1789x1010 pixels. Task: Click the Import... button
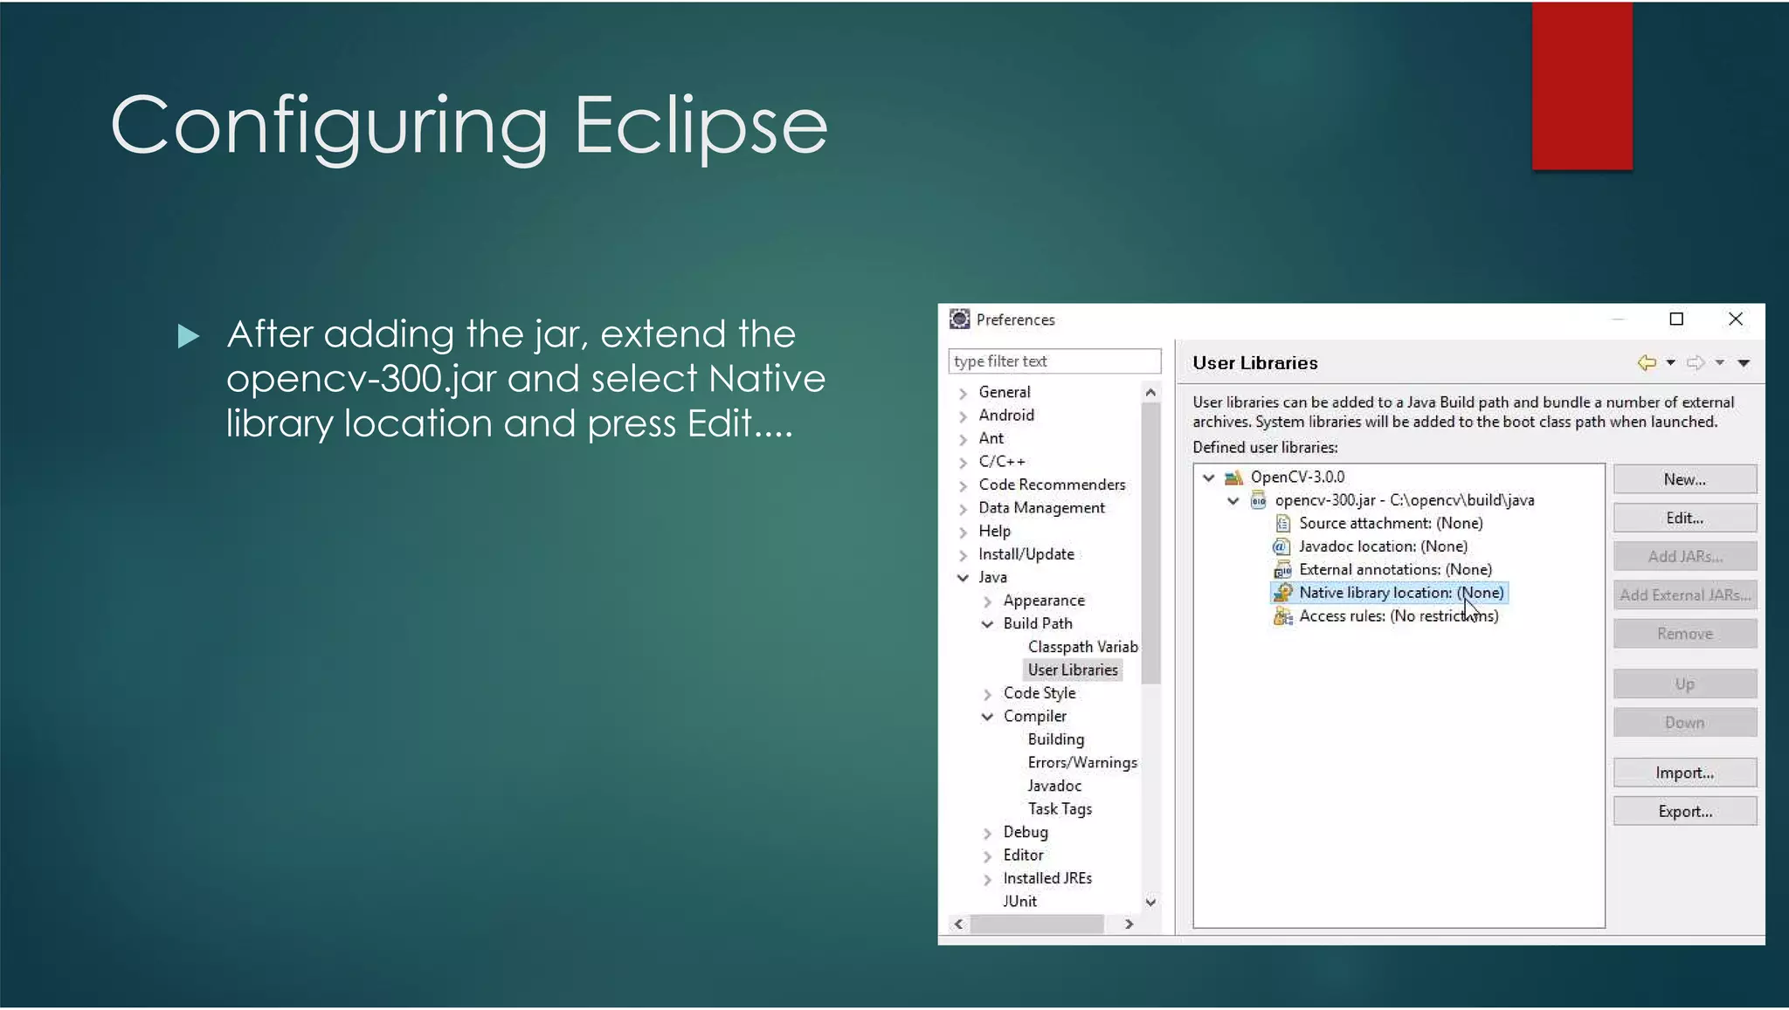(1684, 773)
